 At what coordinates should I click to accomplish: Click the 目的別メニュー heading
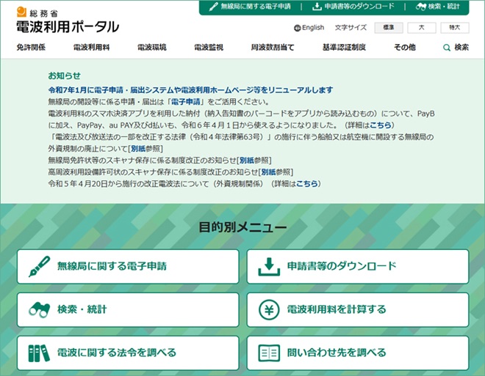tap(242, 228)
